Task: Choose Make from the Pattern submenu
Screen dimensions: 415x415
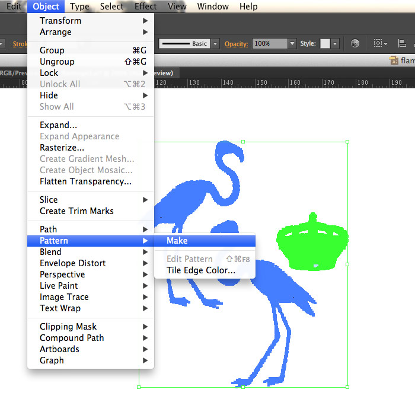Action: coord(177,241)
